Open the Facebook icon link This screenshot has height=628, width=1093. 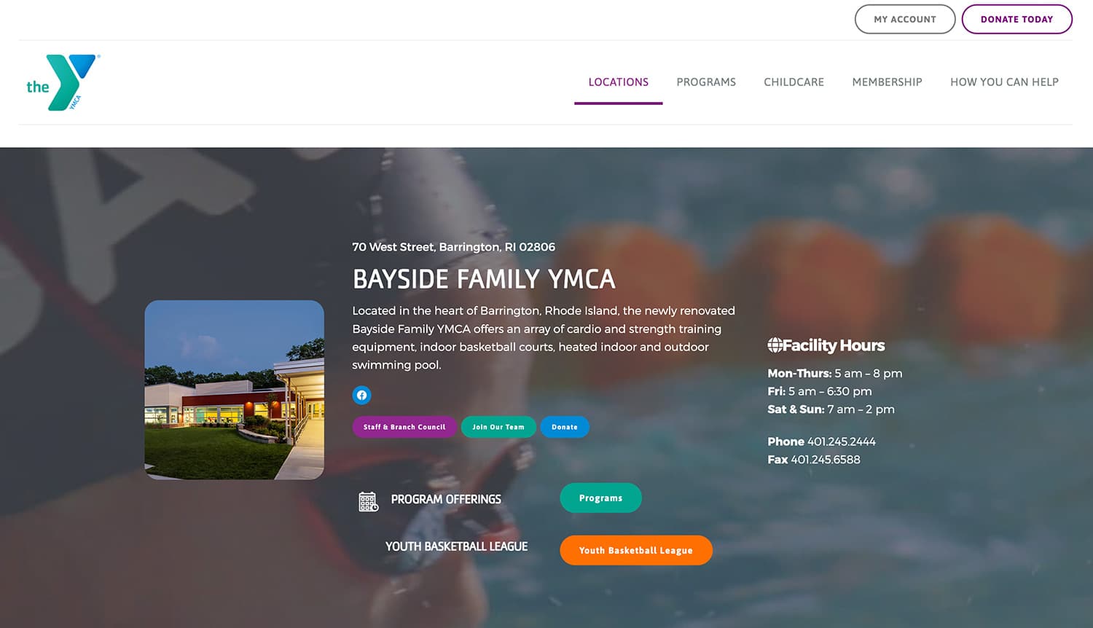tap(361, 395)
